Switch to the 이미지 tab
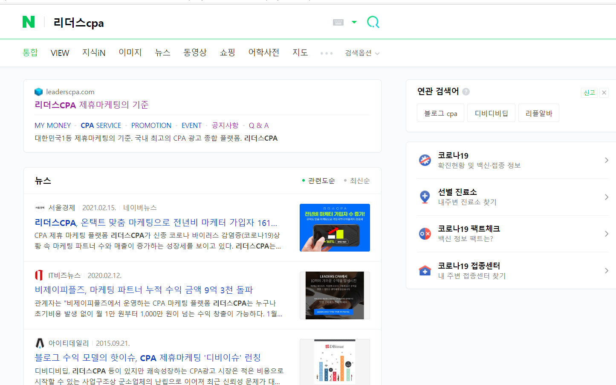Screen dimensions: 616x385 130,52
